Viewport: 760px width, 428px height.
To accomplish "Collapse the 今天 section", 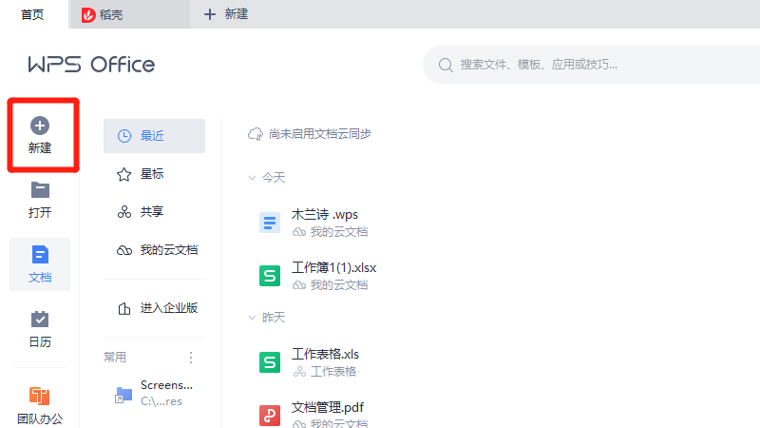I will click(x=252, y=178).
